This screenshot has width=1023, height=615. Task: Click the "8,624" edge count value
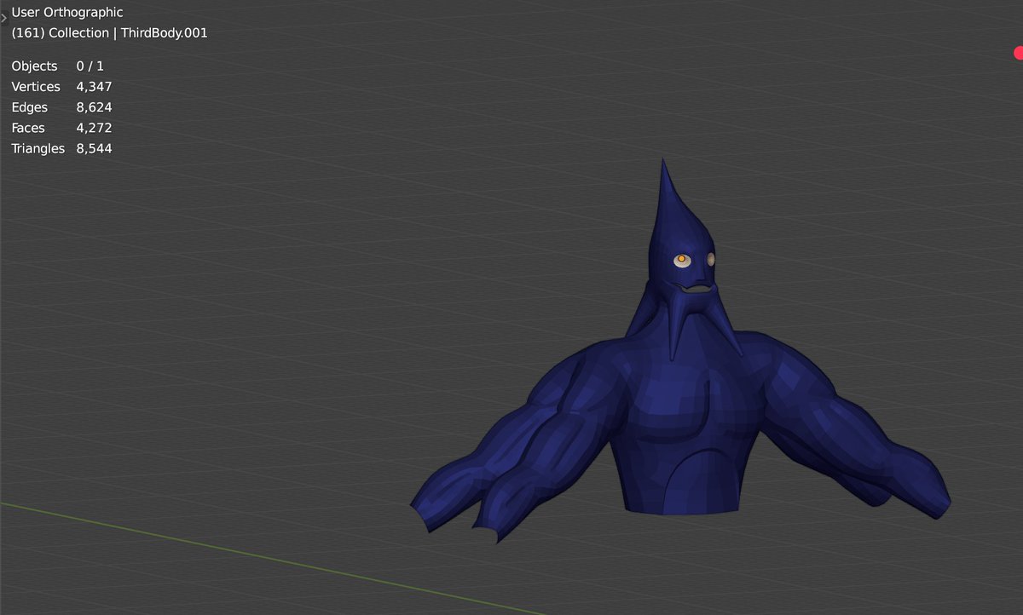click(x=94, y=107)
